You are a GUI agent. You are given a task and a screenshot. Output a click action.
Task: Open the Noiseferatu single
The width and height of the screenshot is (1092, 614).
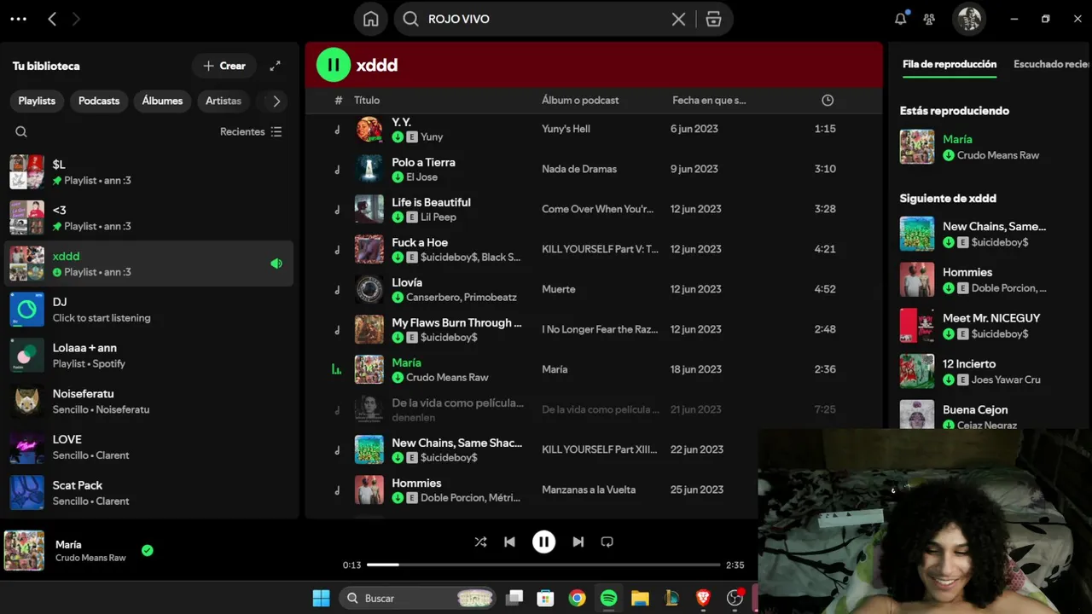point(149,402)
